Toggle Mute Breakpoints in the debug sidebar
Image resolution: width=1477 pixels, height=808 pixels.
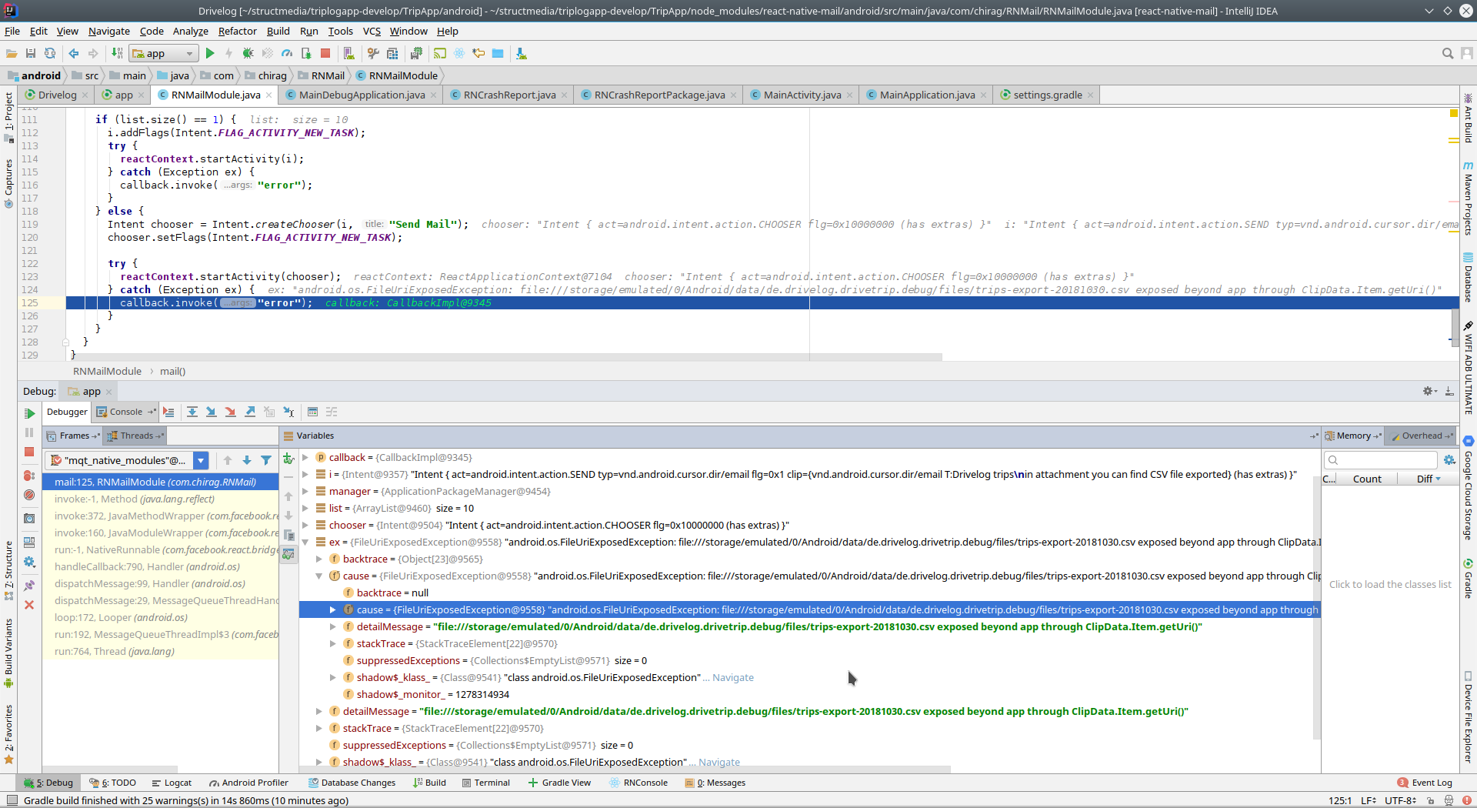(29, 495)
